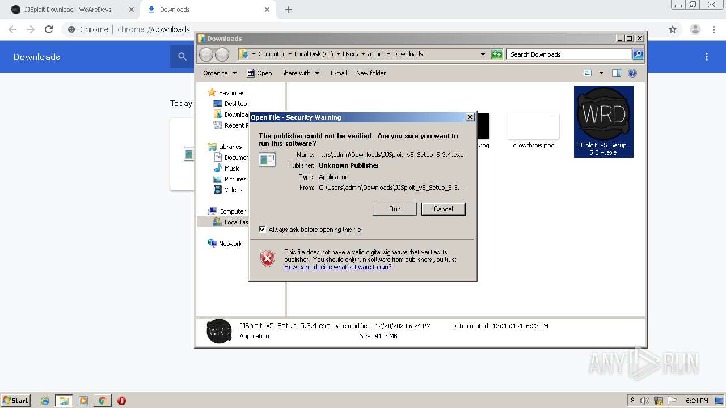Viewport: 726px width, 408px height.
Task: Create a New folder in Downloads
Action: pyautogui.click(x=371, y=73)
